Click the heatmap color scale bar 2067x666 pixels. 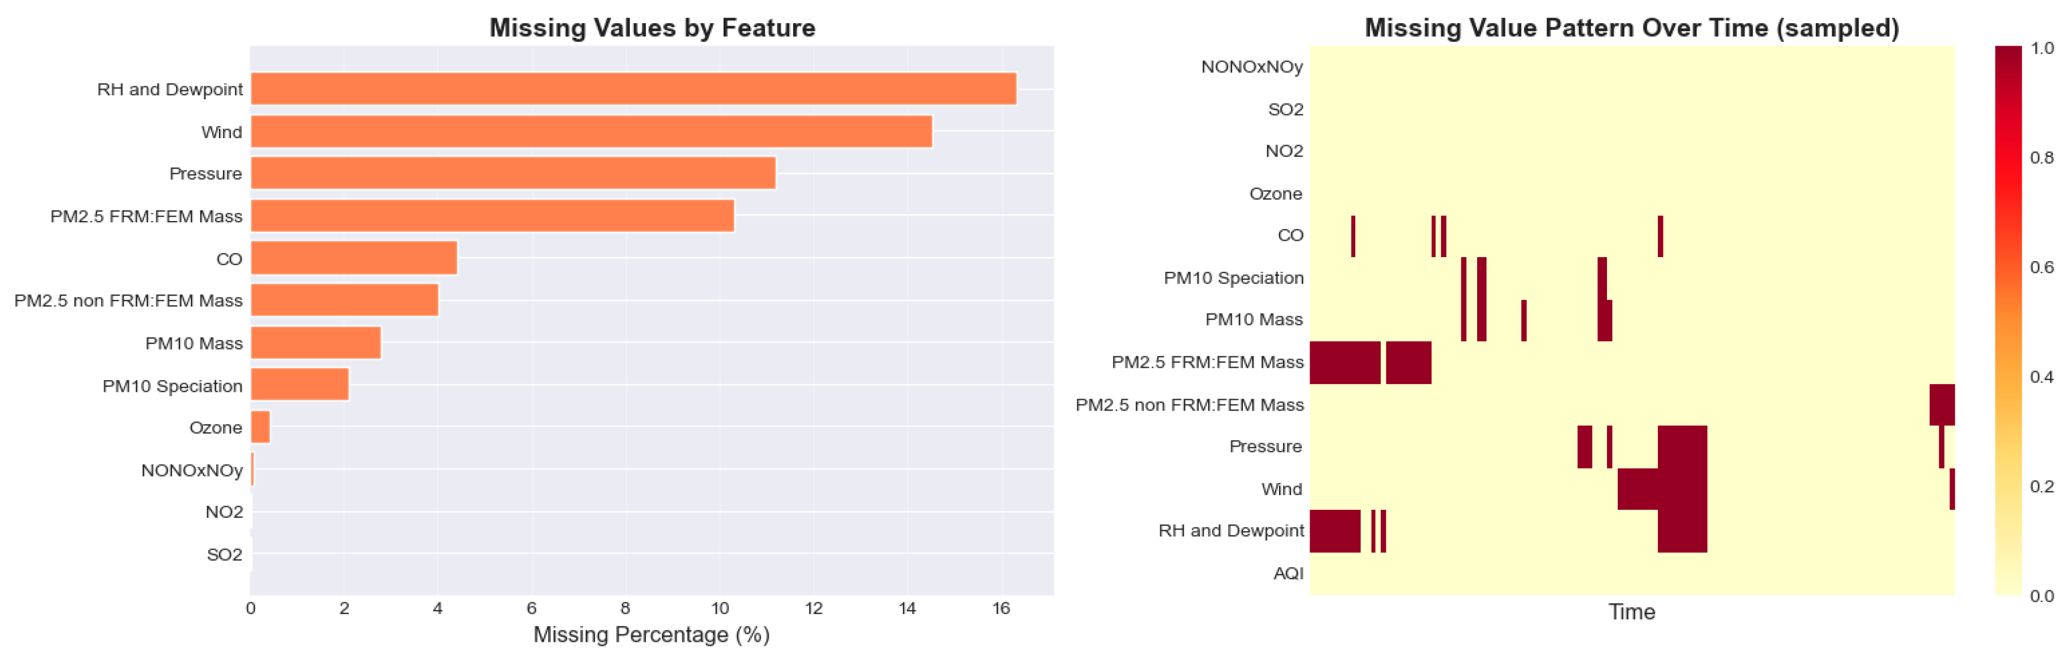pos(2008,320)
